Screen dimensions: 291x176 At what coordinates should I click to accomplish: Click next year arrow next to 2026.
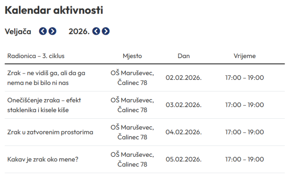[x=106, y=31]
